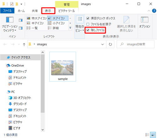
Task: Open the ファイル menu tab
Action: [7, 11]
